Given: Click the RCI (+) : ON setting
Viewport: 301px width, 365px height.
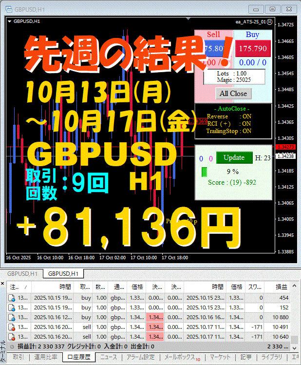Looking at the screenshot, I should [229, 124].
